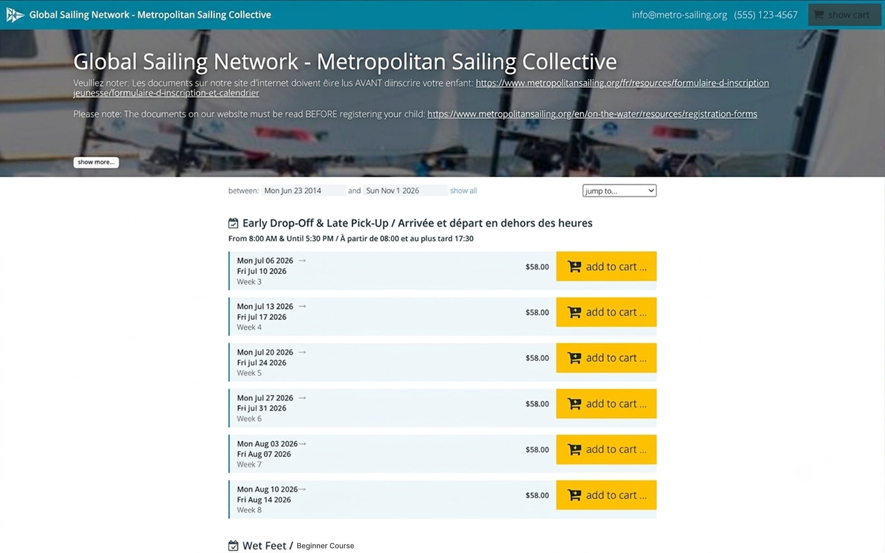Add Week 3 Jul 06 session to cart
885x553 pixels.
[x=606, y=267]
